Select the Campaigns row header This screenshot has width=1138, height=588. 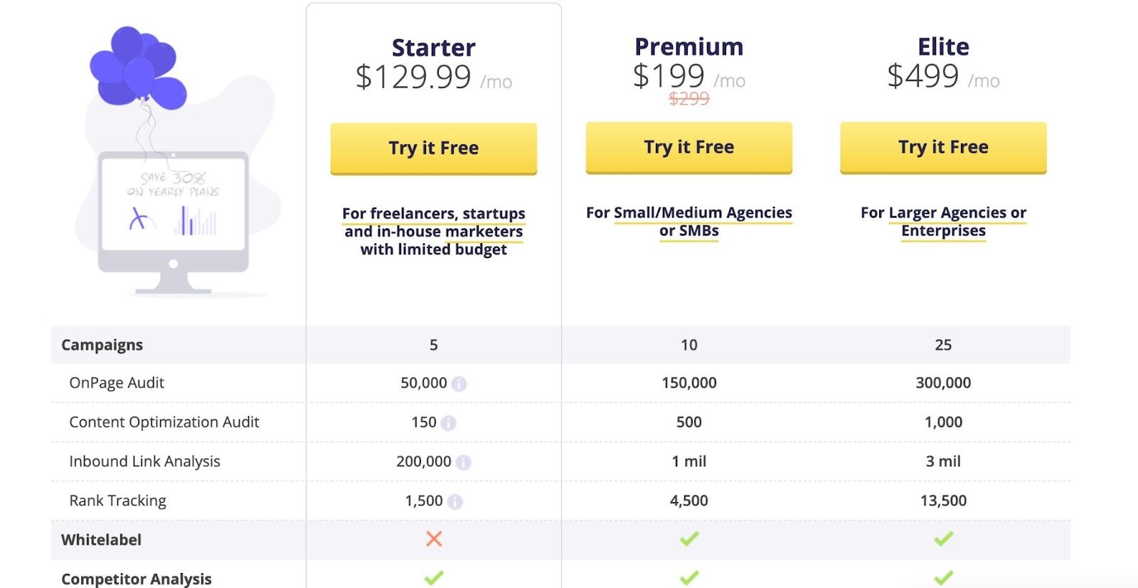pyautogui.click(x=102, y=345)
